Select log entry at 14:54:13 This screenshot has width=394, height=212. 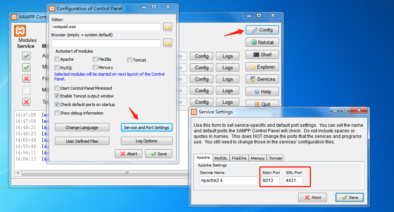pos(26,159)
